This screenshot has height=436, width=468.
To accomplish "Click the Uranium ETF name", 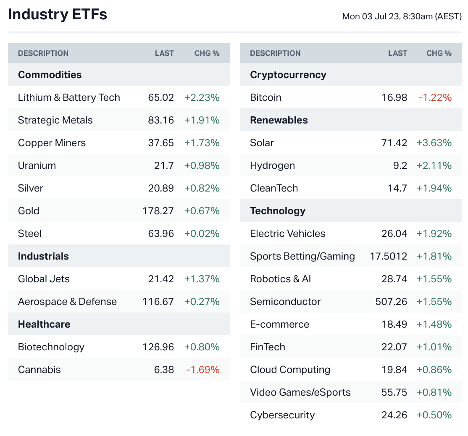I will click(x=37, y=165).
